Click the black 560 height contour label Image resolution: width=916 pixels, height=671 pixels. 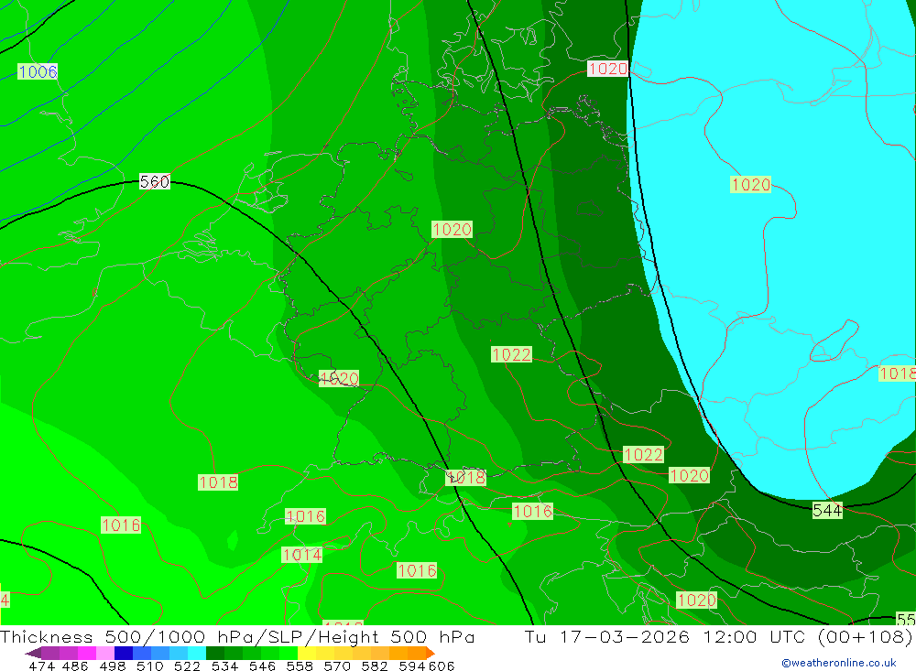155,181
